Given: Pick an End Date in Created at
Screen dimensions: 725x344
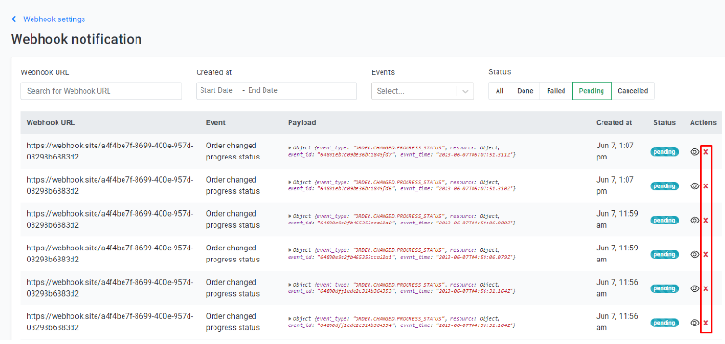Looking at the screenshot, I should click(x=263, y=91).
